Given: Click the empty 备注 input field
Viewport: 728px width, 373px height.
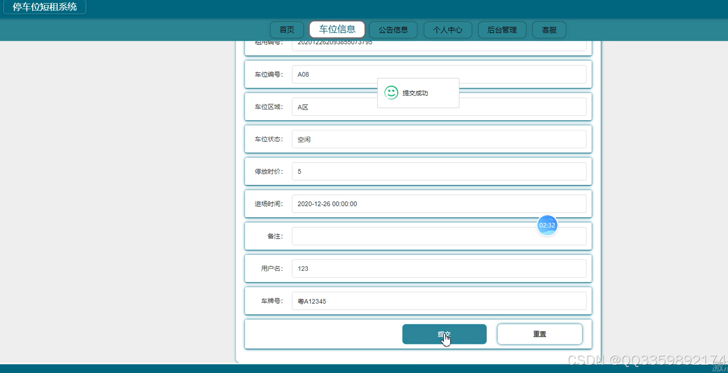Looking at the screenshot, I should click(x=439, y=236).
